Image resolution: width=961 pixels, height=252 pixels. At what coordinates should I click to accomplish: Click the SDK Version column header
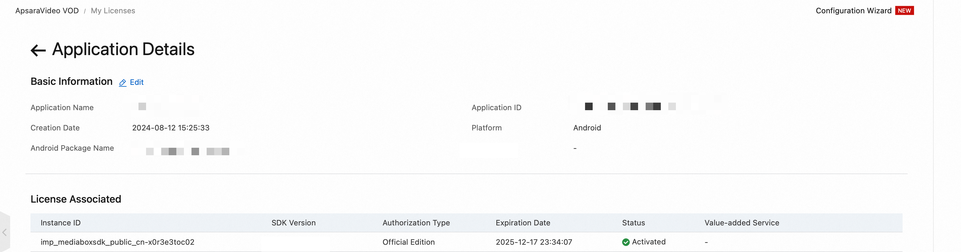point(293,223)
